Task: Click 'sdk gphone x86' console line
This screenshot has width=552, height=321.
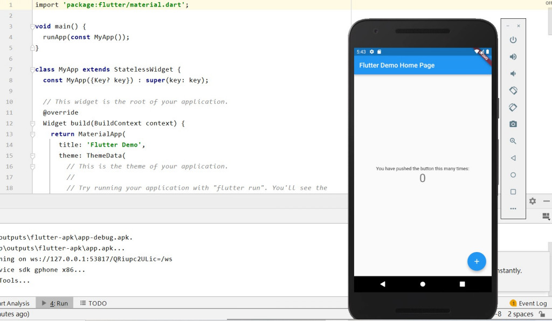Action: pyautogui.click(x=42, y=270)
